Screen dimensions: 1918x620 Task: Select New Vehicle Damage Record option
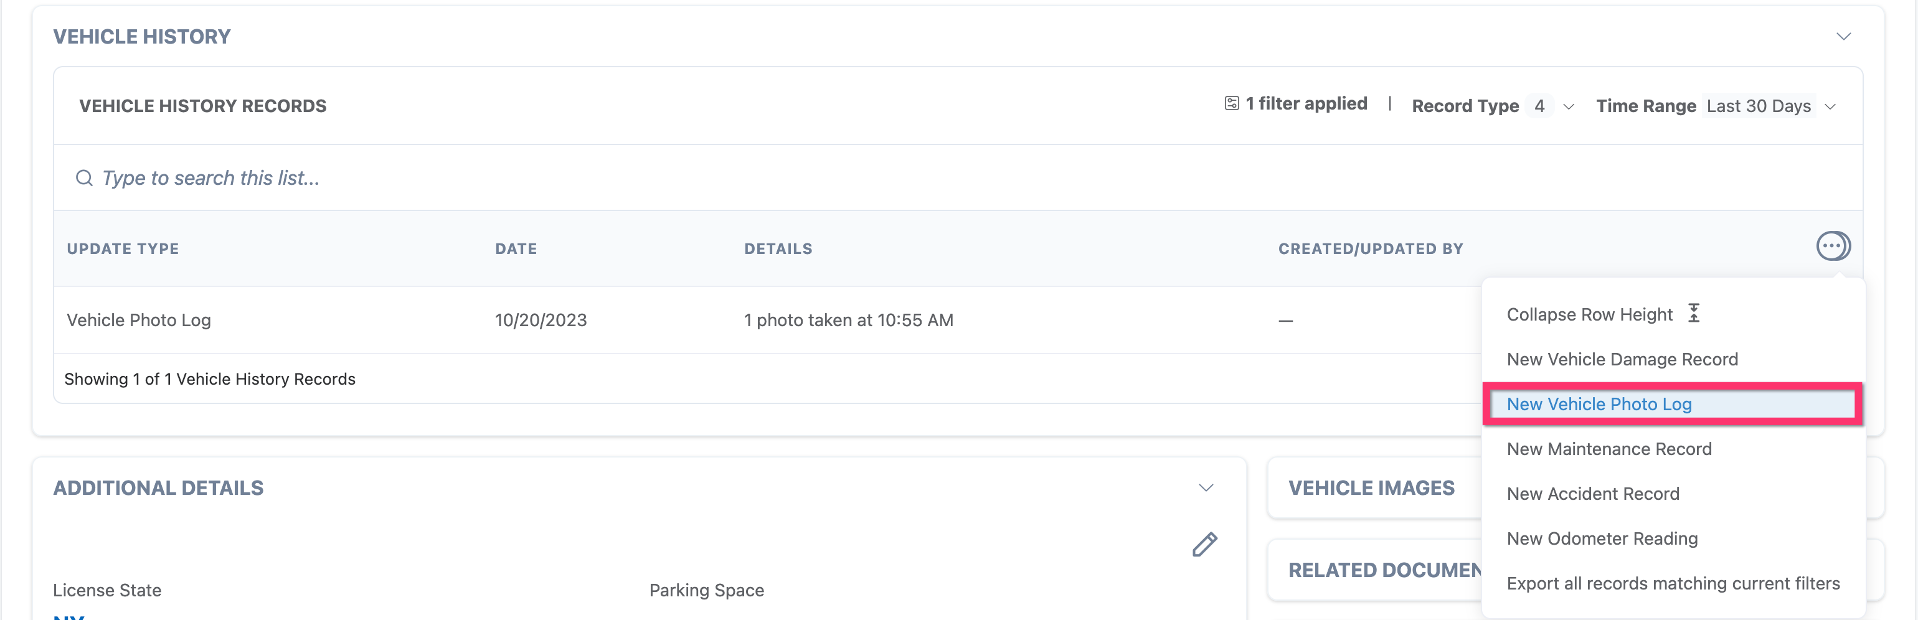pos(1622,360)
